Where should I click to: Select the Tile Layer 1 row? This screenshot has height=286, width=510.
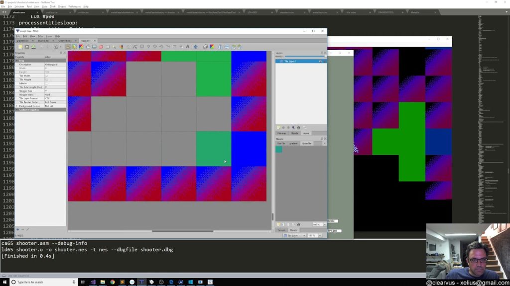click(300, 61)
